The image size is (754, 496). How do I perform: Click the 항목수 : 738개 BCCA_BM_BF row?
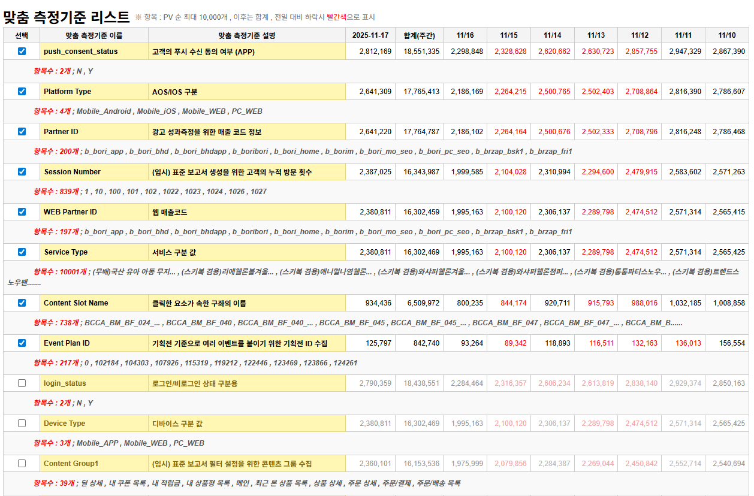coord(376,323)
